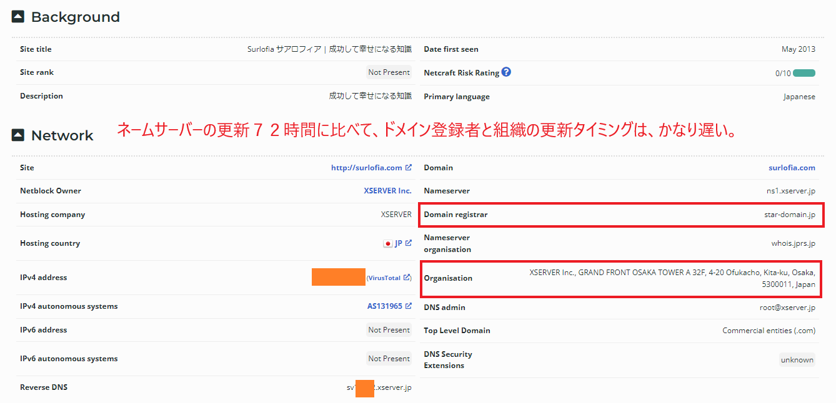Open the http://surlofia.com site link
Screen dimensions: 836x403
(367, 168)
